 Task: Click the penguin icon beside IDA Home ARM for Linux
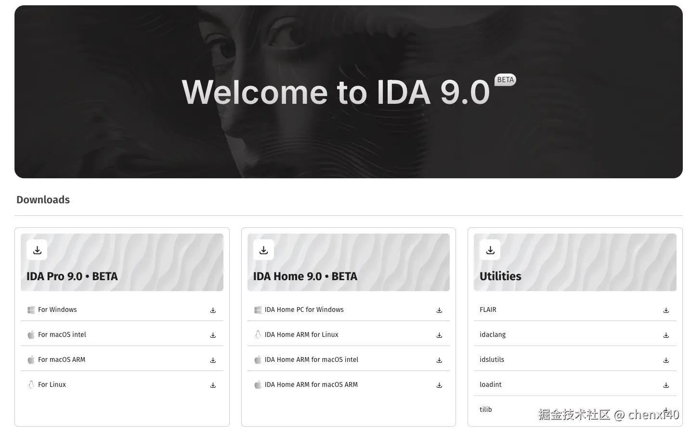(x=258, y=334)
